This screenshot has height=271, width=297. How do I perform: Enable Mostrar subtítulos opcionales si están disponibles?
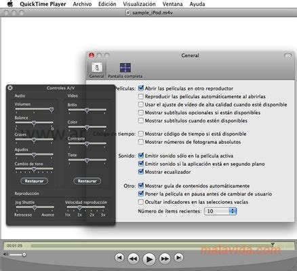(141, 113)
